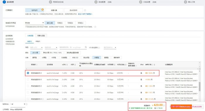The image size is (205, 111).
Task: Select radio for ecs.t5-c1m2.large row
Action: tap(28, 86)
